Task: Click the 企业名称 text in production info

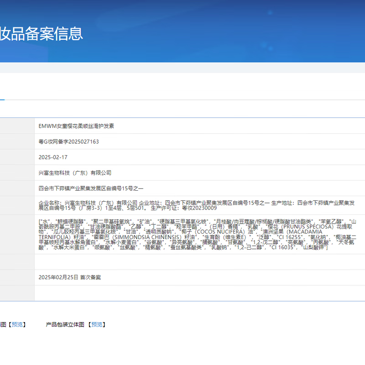Action: coord(50,202)
